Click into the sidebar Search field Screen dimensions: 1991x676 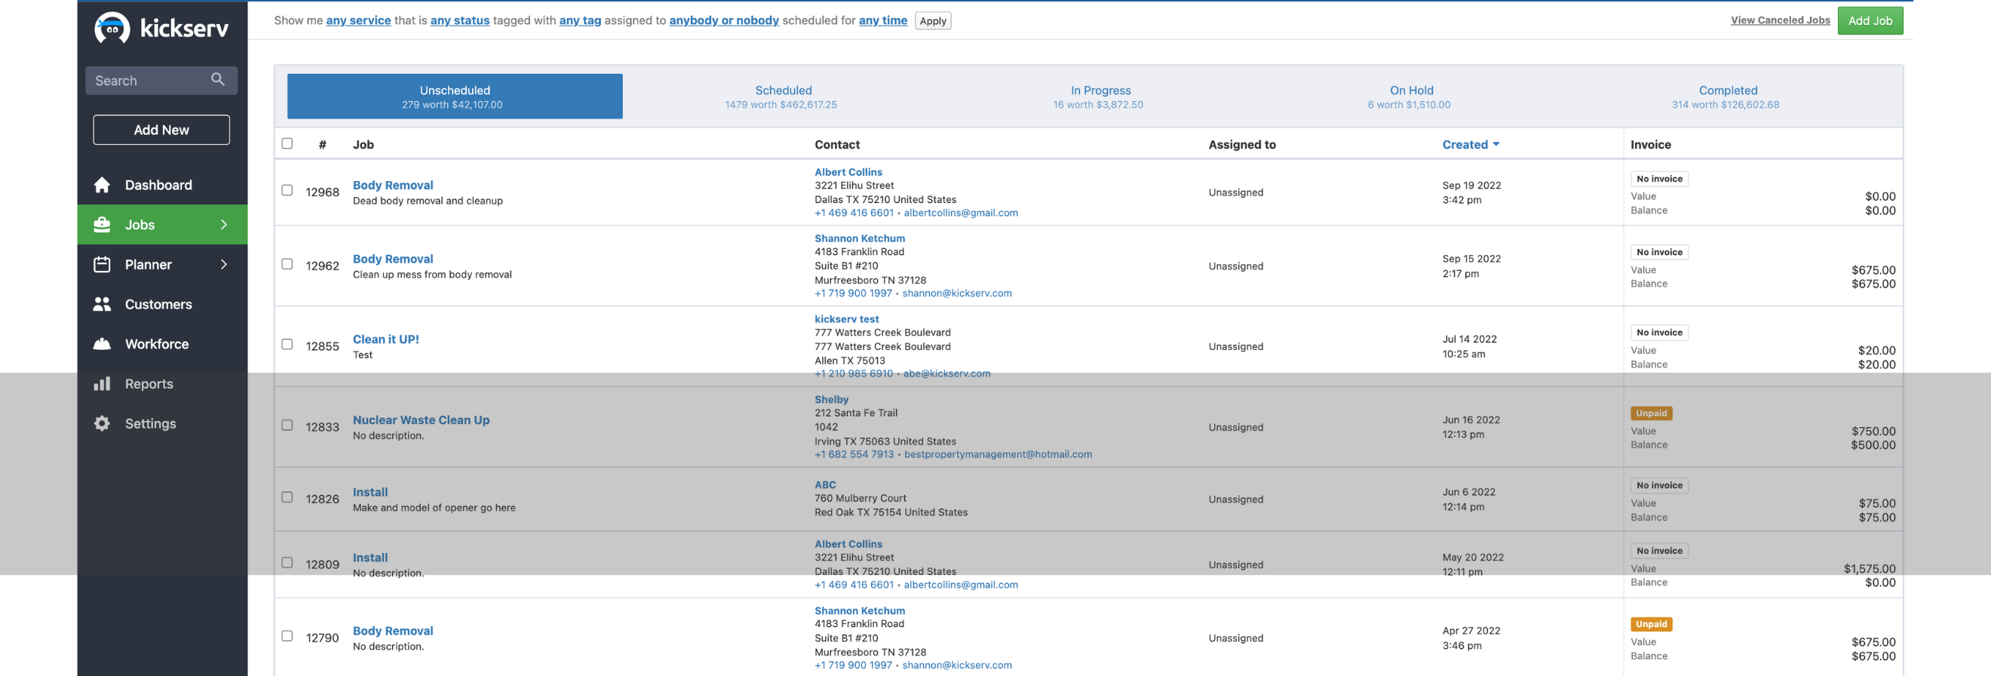[149, 81]
